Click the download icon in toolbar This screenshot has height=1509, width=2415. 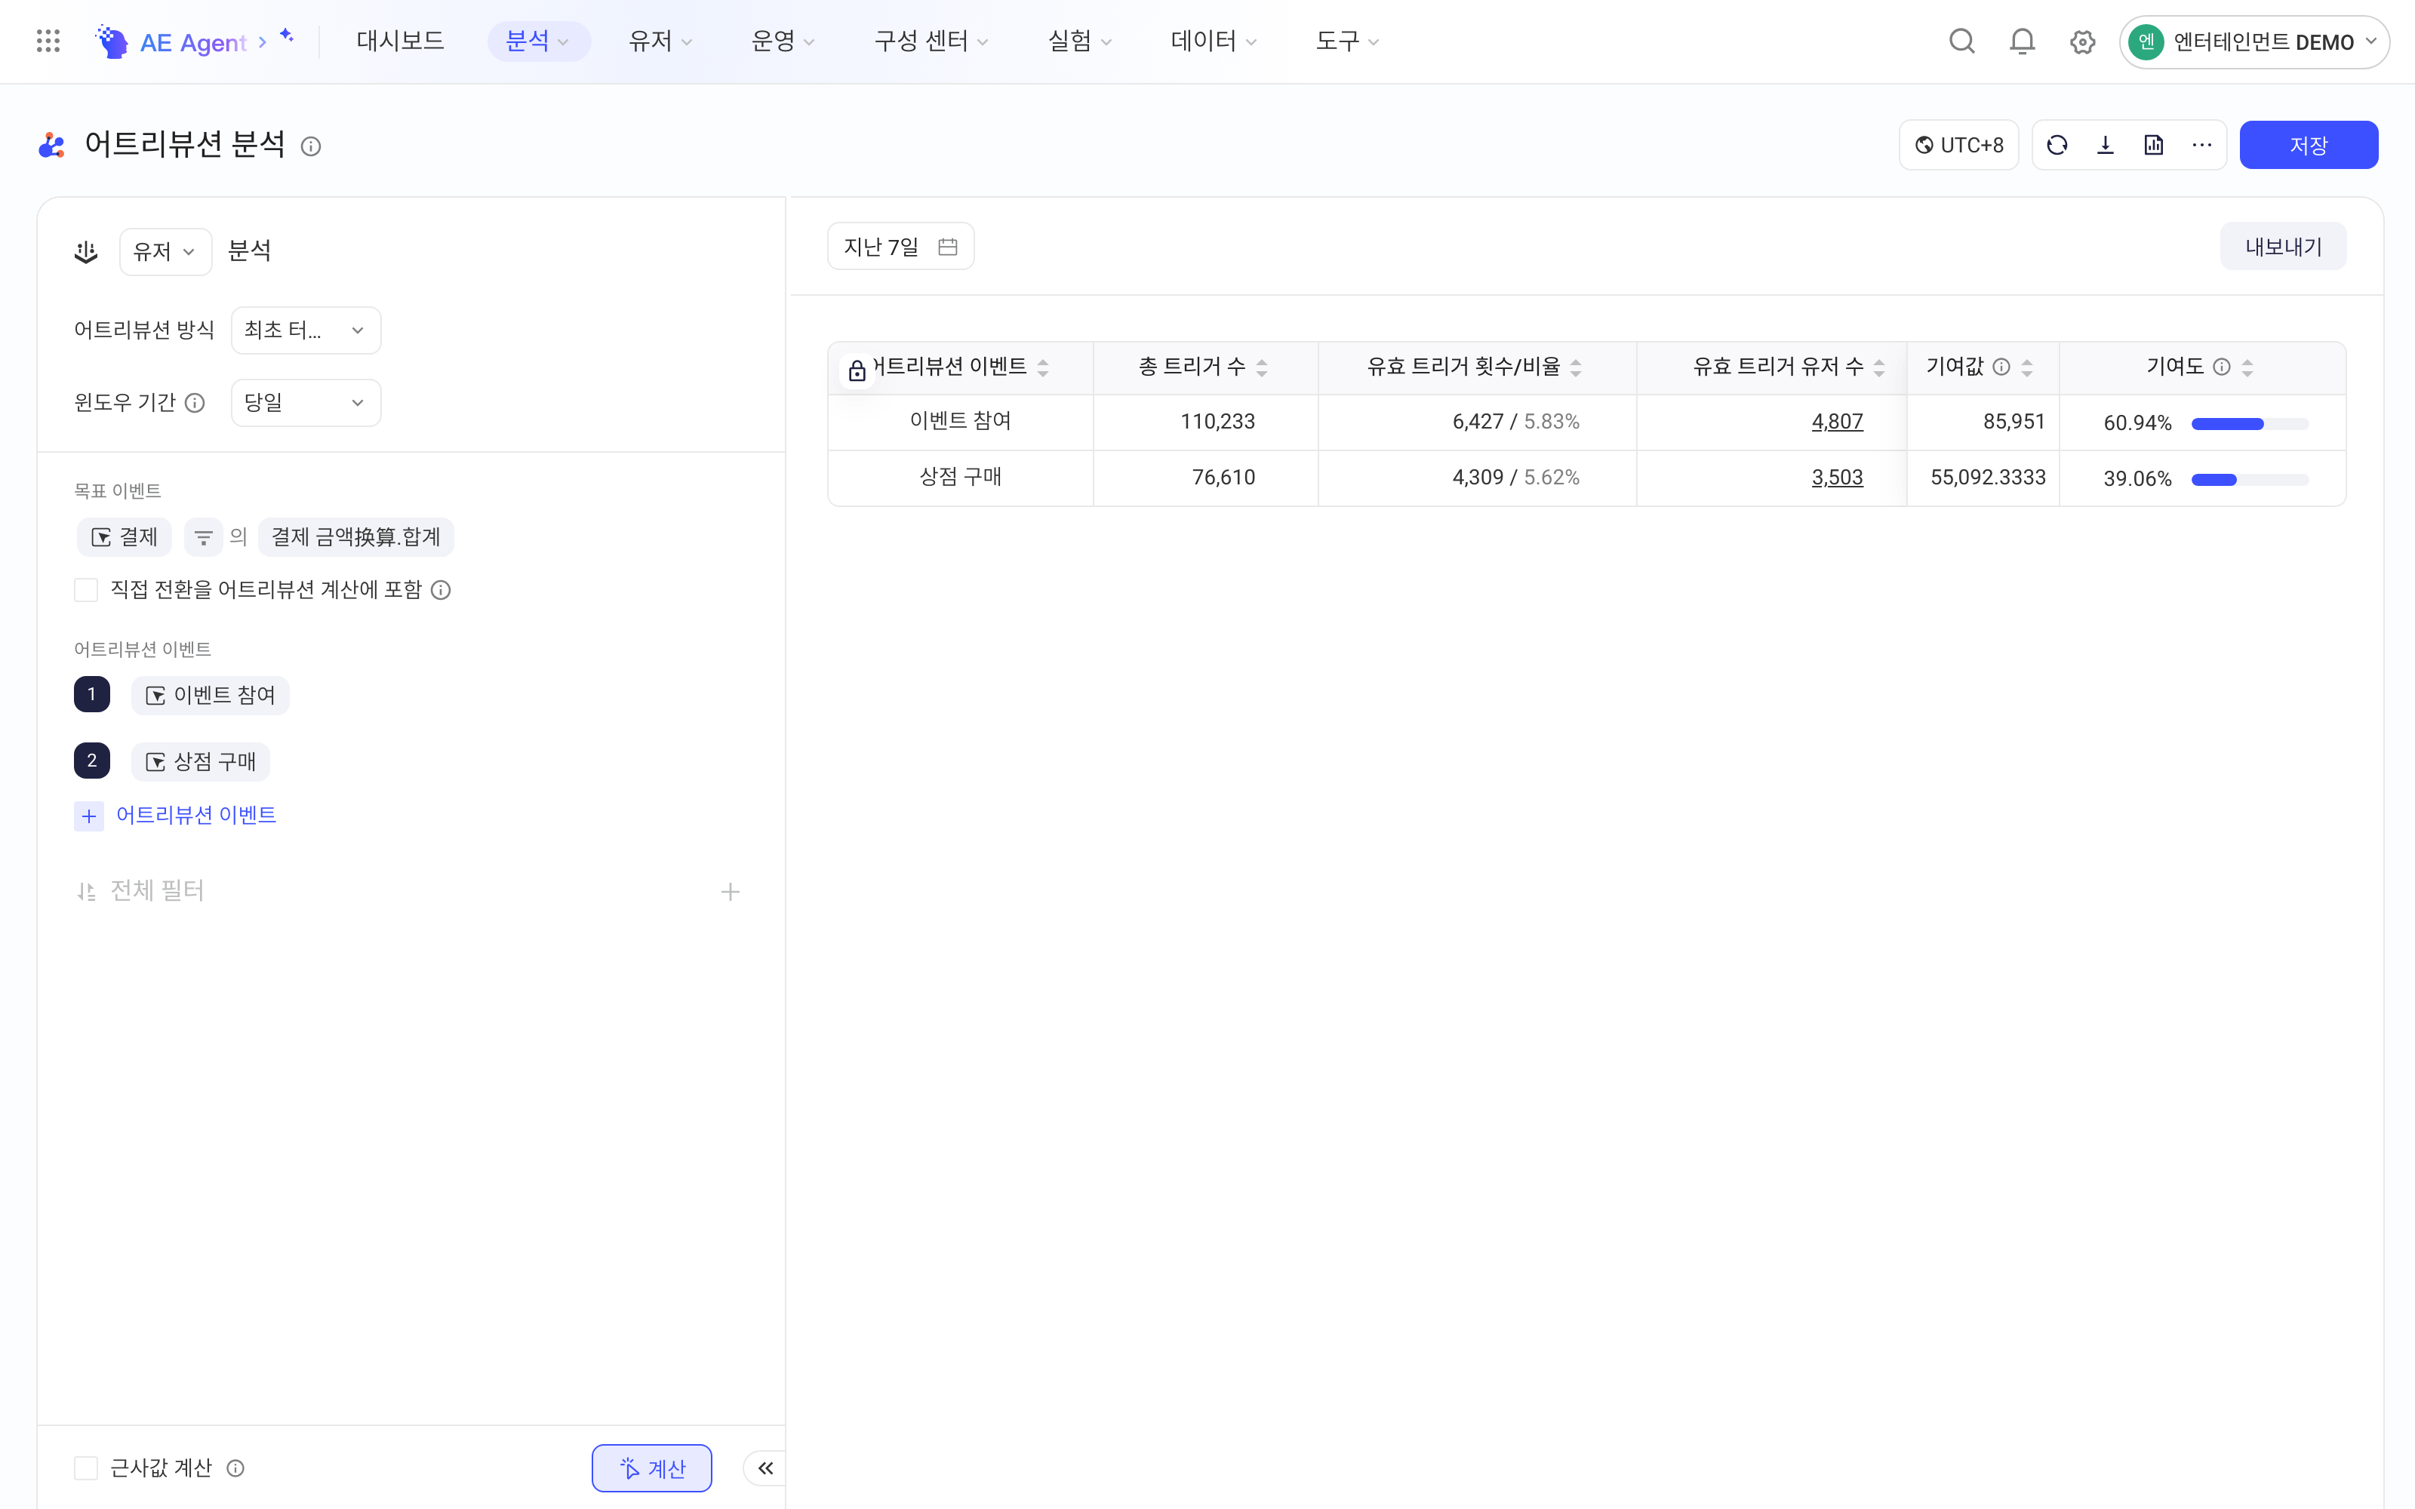(x=2106, y=146)
